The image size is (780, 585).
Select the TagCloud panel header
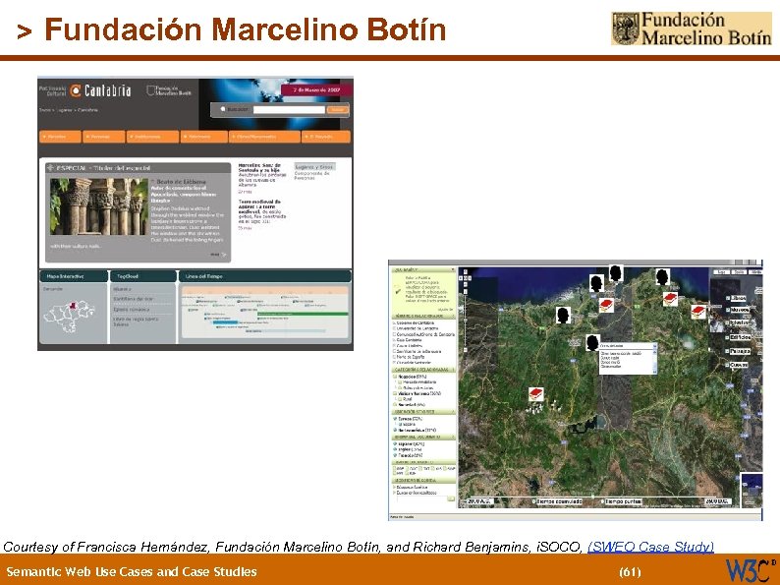pos(143,276)
